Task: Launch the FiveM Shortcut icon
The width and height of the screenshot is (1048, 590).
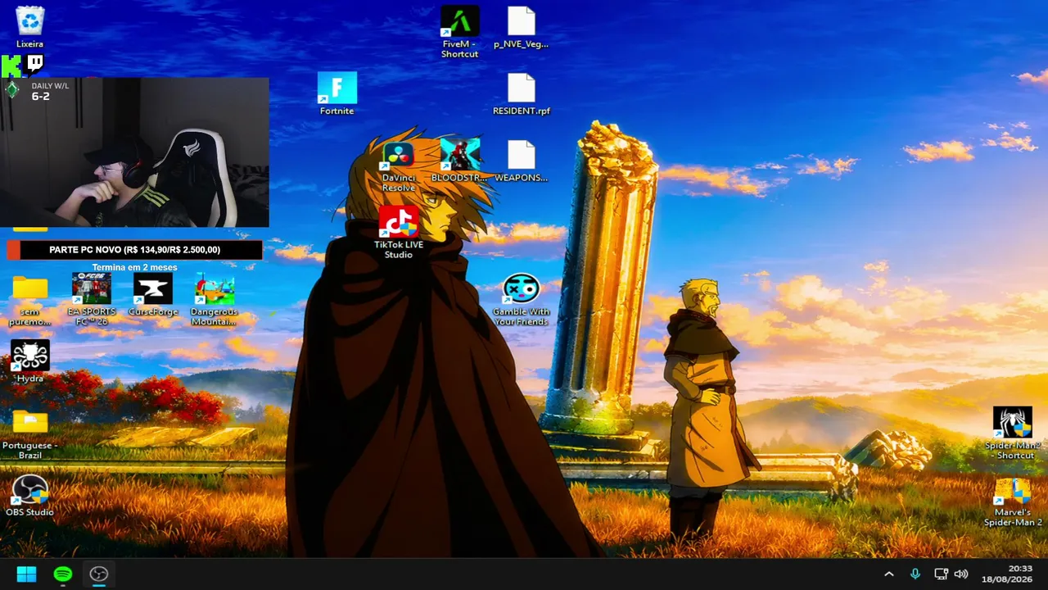Action: pyautogui.click(x=459, y=32)
